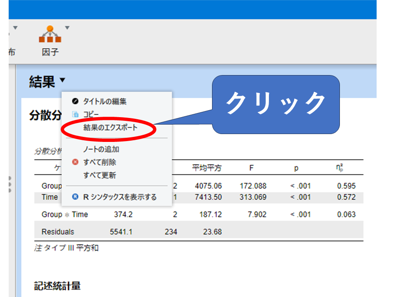Select すべて更新 in the menu

pos(99,175)
